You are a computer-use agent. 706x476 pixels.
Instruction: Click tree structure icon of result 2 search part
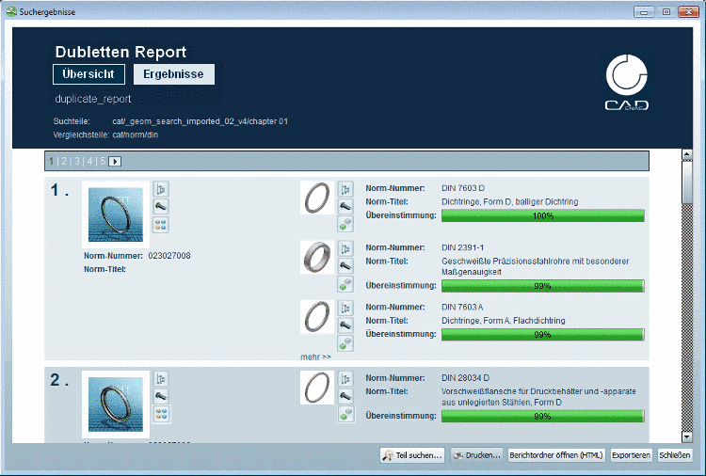161,379
